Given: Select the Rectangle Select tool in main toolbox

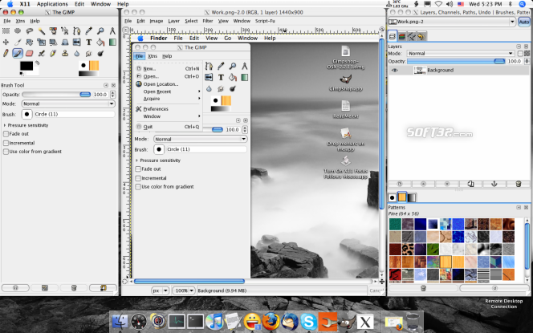Looking at the screenshot, I should [6, 30].
